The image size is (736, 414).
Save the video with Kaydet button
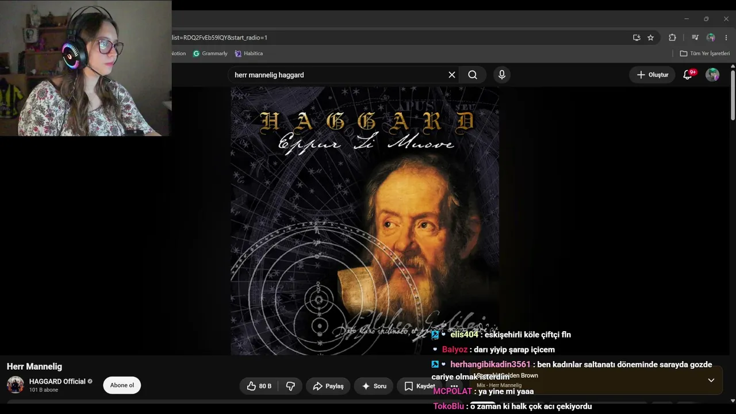[419, 386]
